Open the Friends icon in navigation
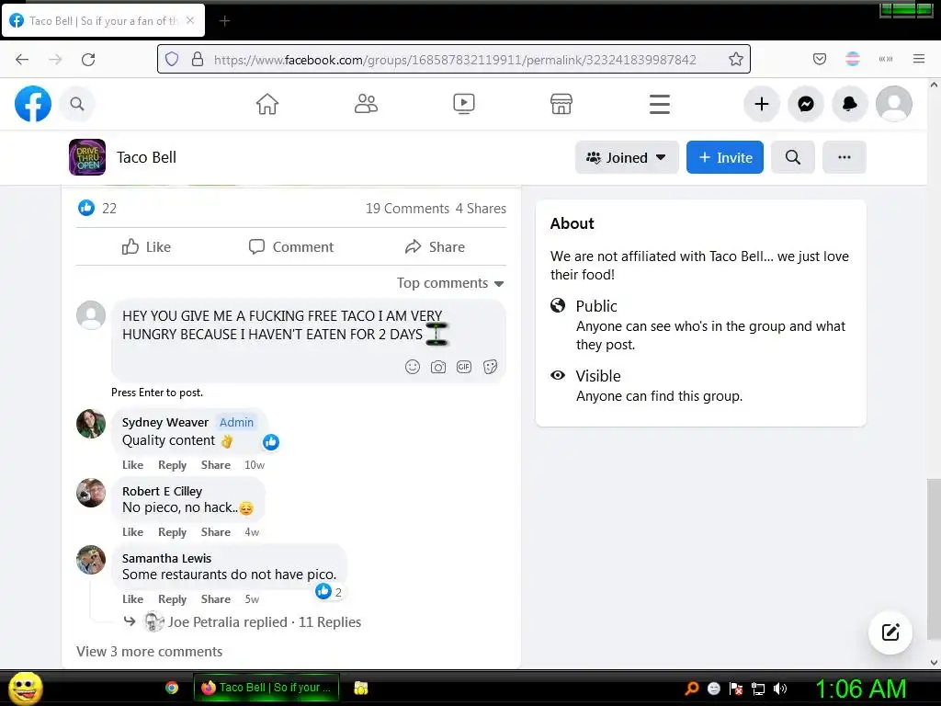Image resolution: width=941 pixels, height=706 pixels. tap(366, 104)
